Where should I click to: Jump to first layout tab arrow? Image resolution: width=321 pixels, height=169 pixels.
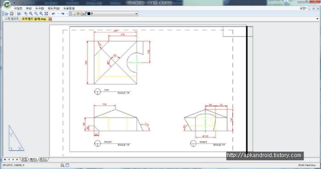[5, 159]
